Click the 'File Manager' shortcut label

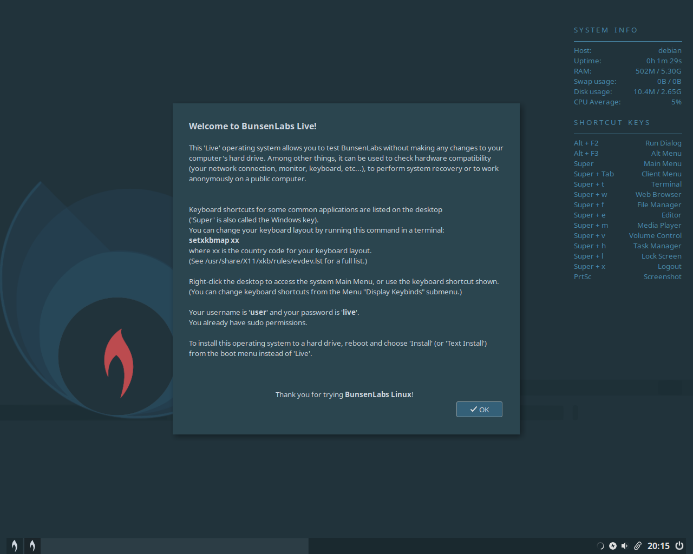[659, 205]
